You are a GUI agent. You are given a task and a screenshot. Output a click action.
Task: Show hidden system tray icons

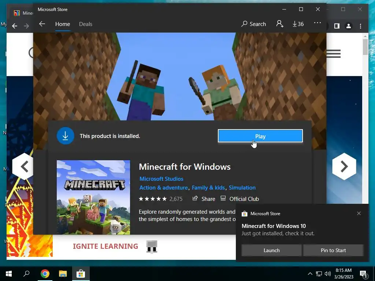click(310, 274)
